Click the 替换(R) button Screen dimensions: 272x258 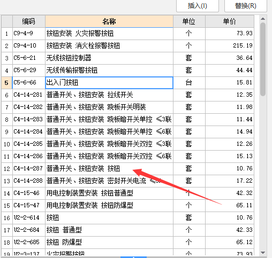(x=246, y=6)
